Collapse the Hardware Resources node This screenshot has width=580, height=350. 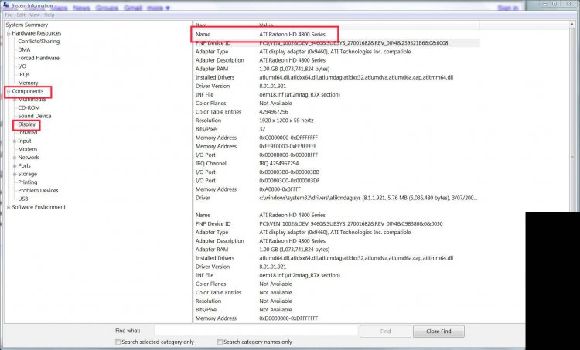pyautogui.click(x=9, y=33)
